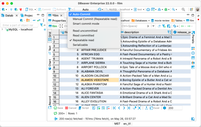201x127 pixels.
Task: Click the description column sort filter icon
Action: [169, 32]
